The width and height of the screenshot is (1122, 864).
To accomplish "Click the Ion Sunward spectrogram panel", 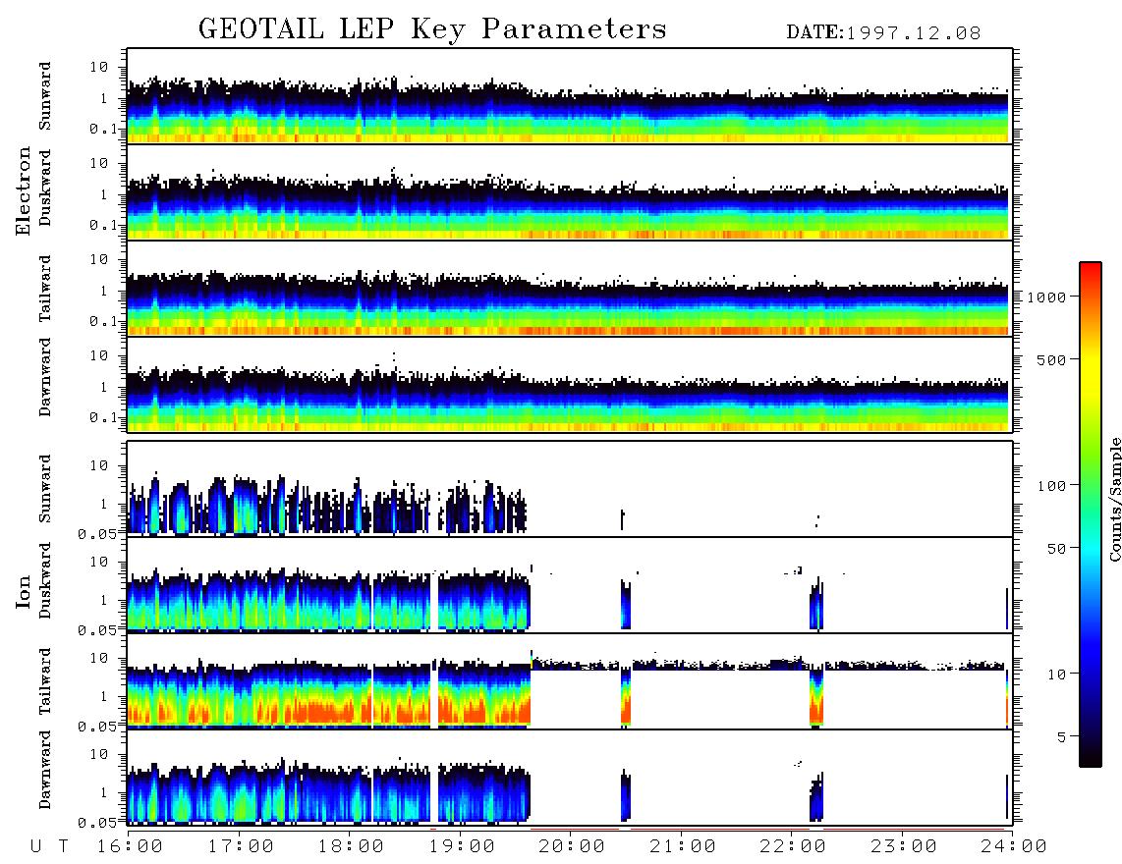I will (570, 489).
